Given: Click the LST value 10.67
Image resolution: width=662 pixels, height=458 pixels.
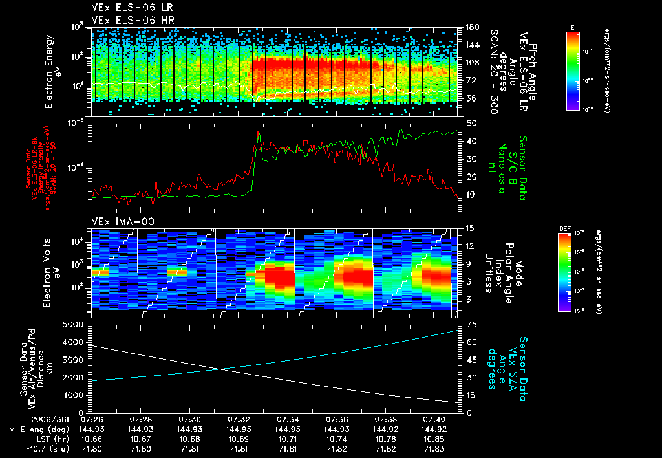Looking at the screenshot, I should pyautogui.click(x=140, y=439).
